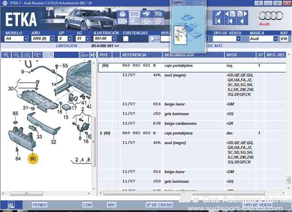This screenshot has height=212, width=292.
Task: Click 'beige cardamomo' under 8K0 882 601
Action: [x=181, y=123]
